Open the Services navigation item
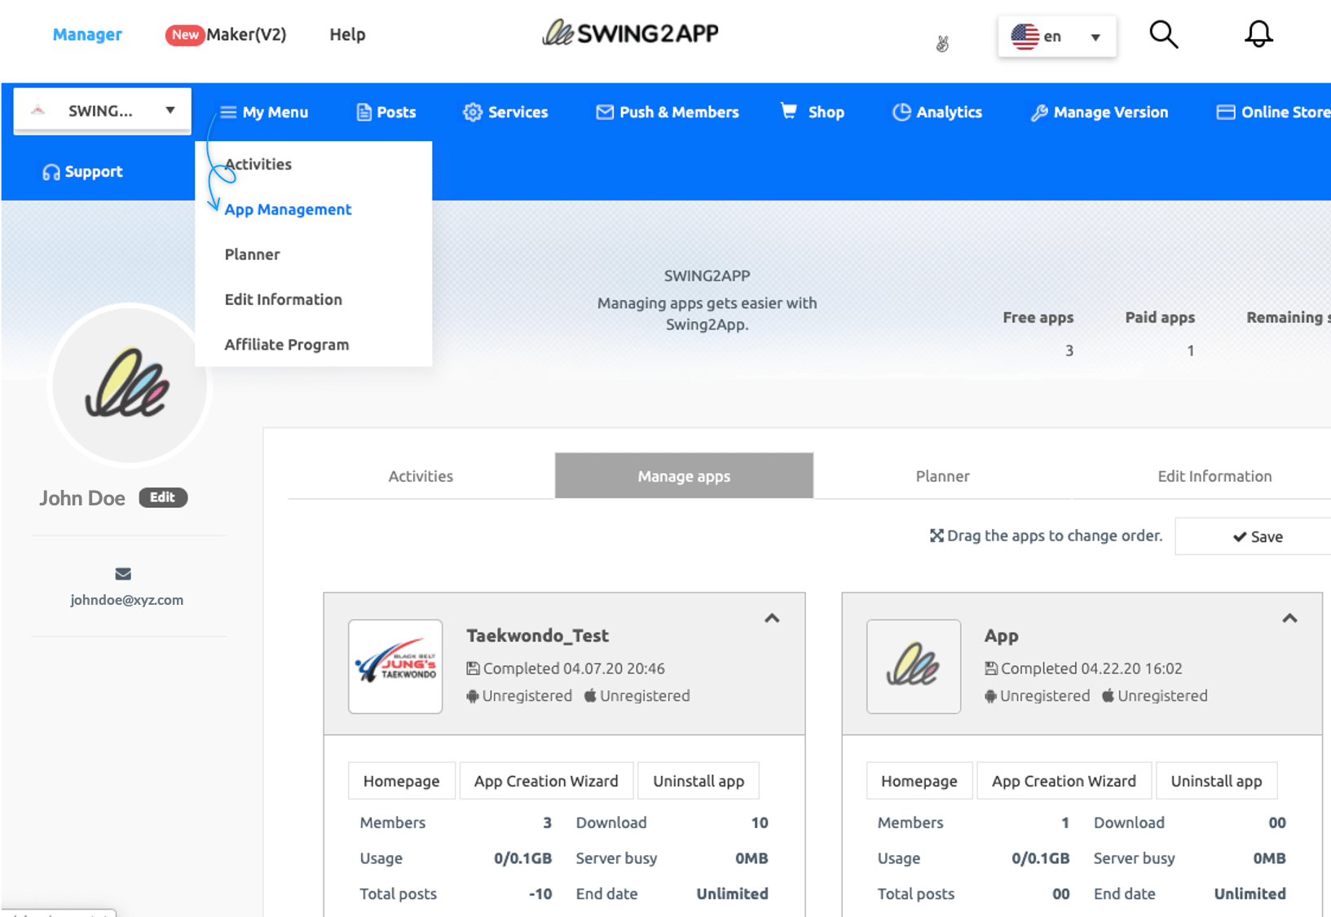The image size is (1331, 917). 505,112
